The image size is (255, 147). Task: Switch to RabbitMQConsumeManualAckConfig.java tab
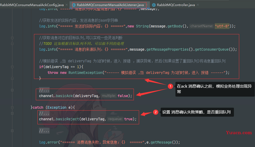pyautogui.click(x=32, y=5)
